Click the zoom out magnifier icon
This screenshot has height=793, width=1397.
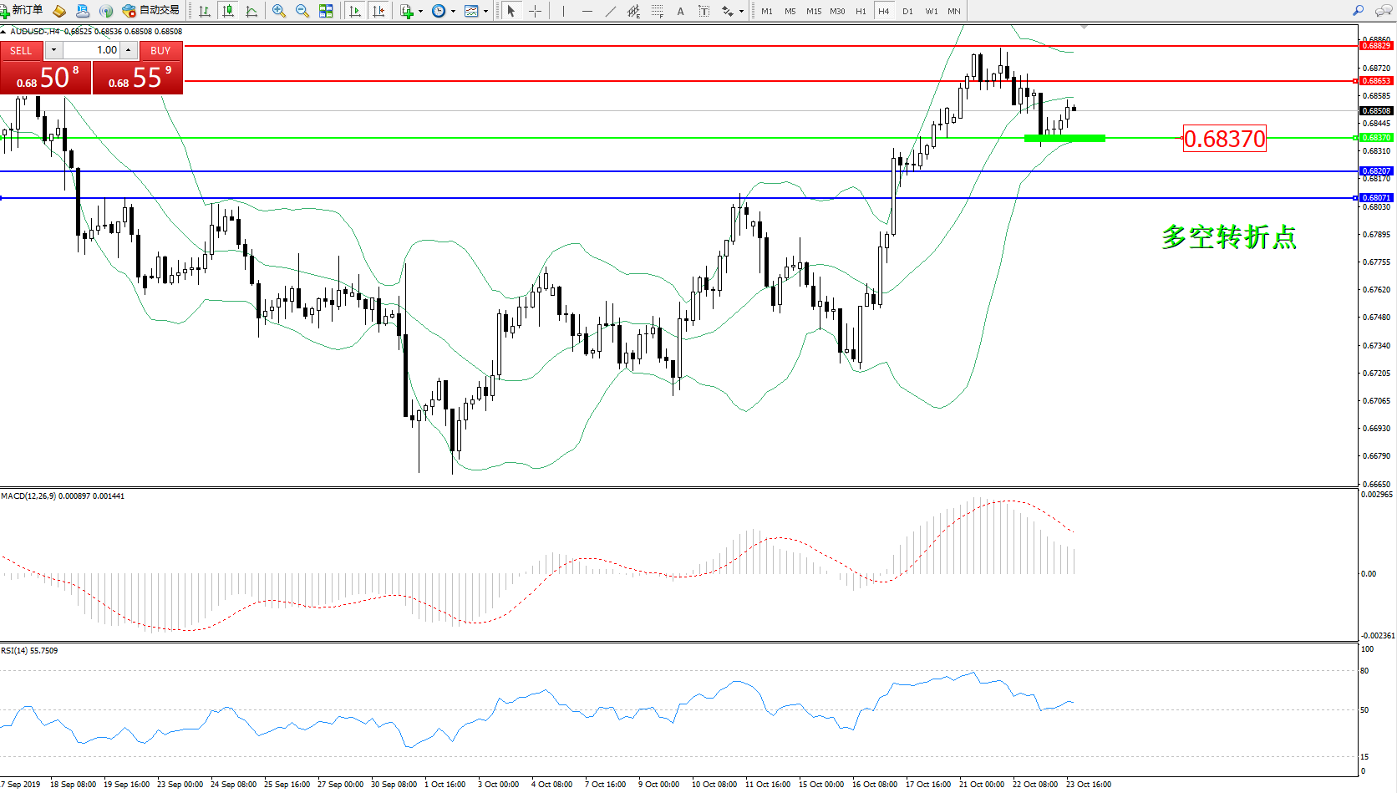(x=302, y=11)
